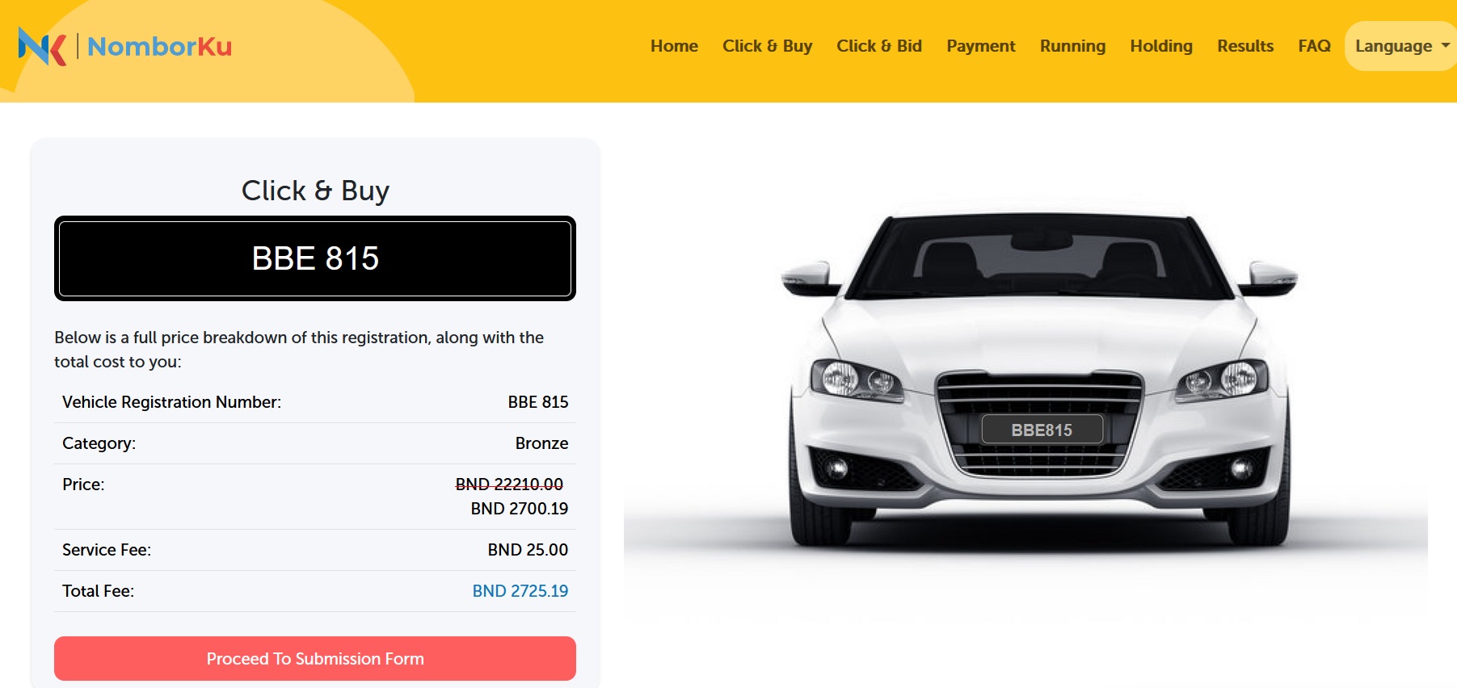
Task: Open the Click & Bid page
Action: 879,46
